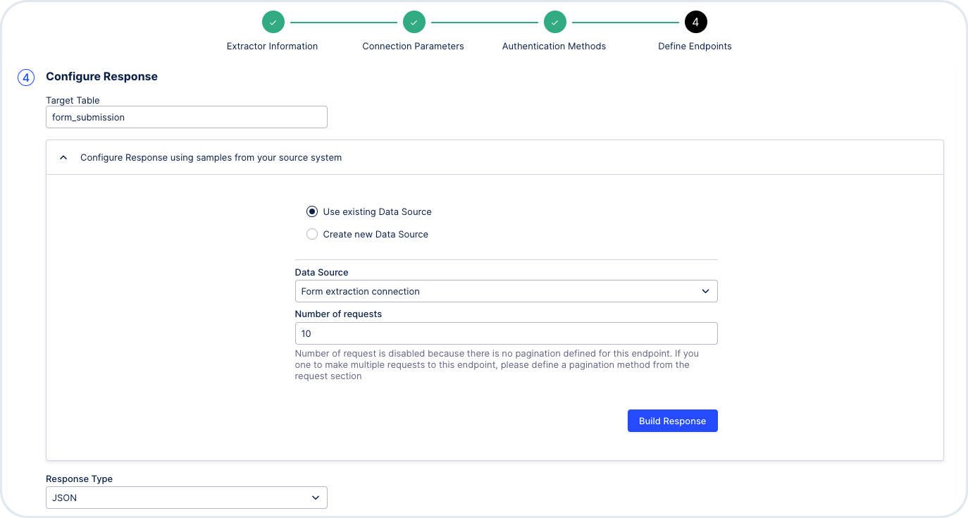The width and height of the screenshot is (968, 518).
Task: Click the Number of requests label
Action: point(338,314)
